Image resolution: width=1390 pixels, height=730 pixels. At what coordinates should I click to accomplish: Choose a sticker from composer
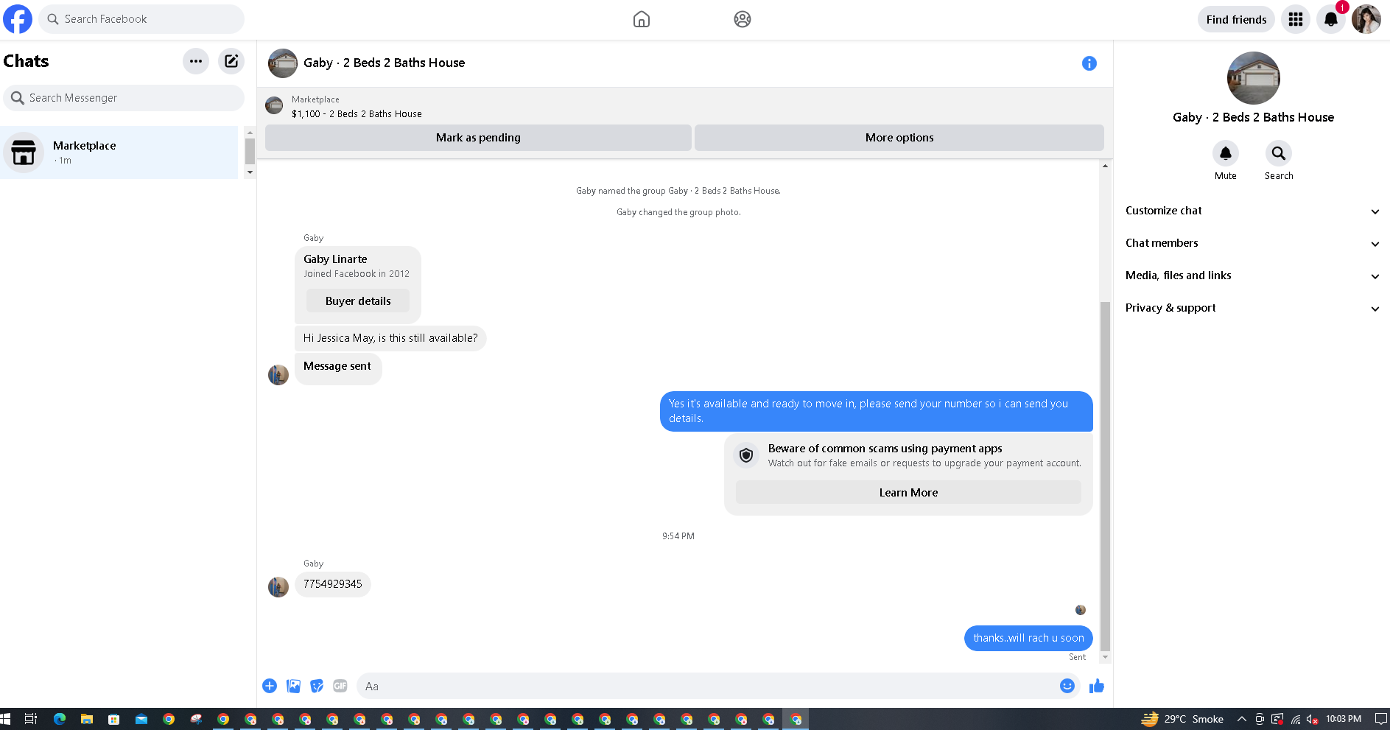tap(317, 686)
